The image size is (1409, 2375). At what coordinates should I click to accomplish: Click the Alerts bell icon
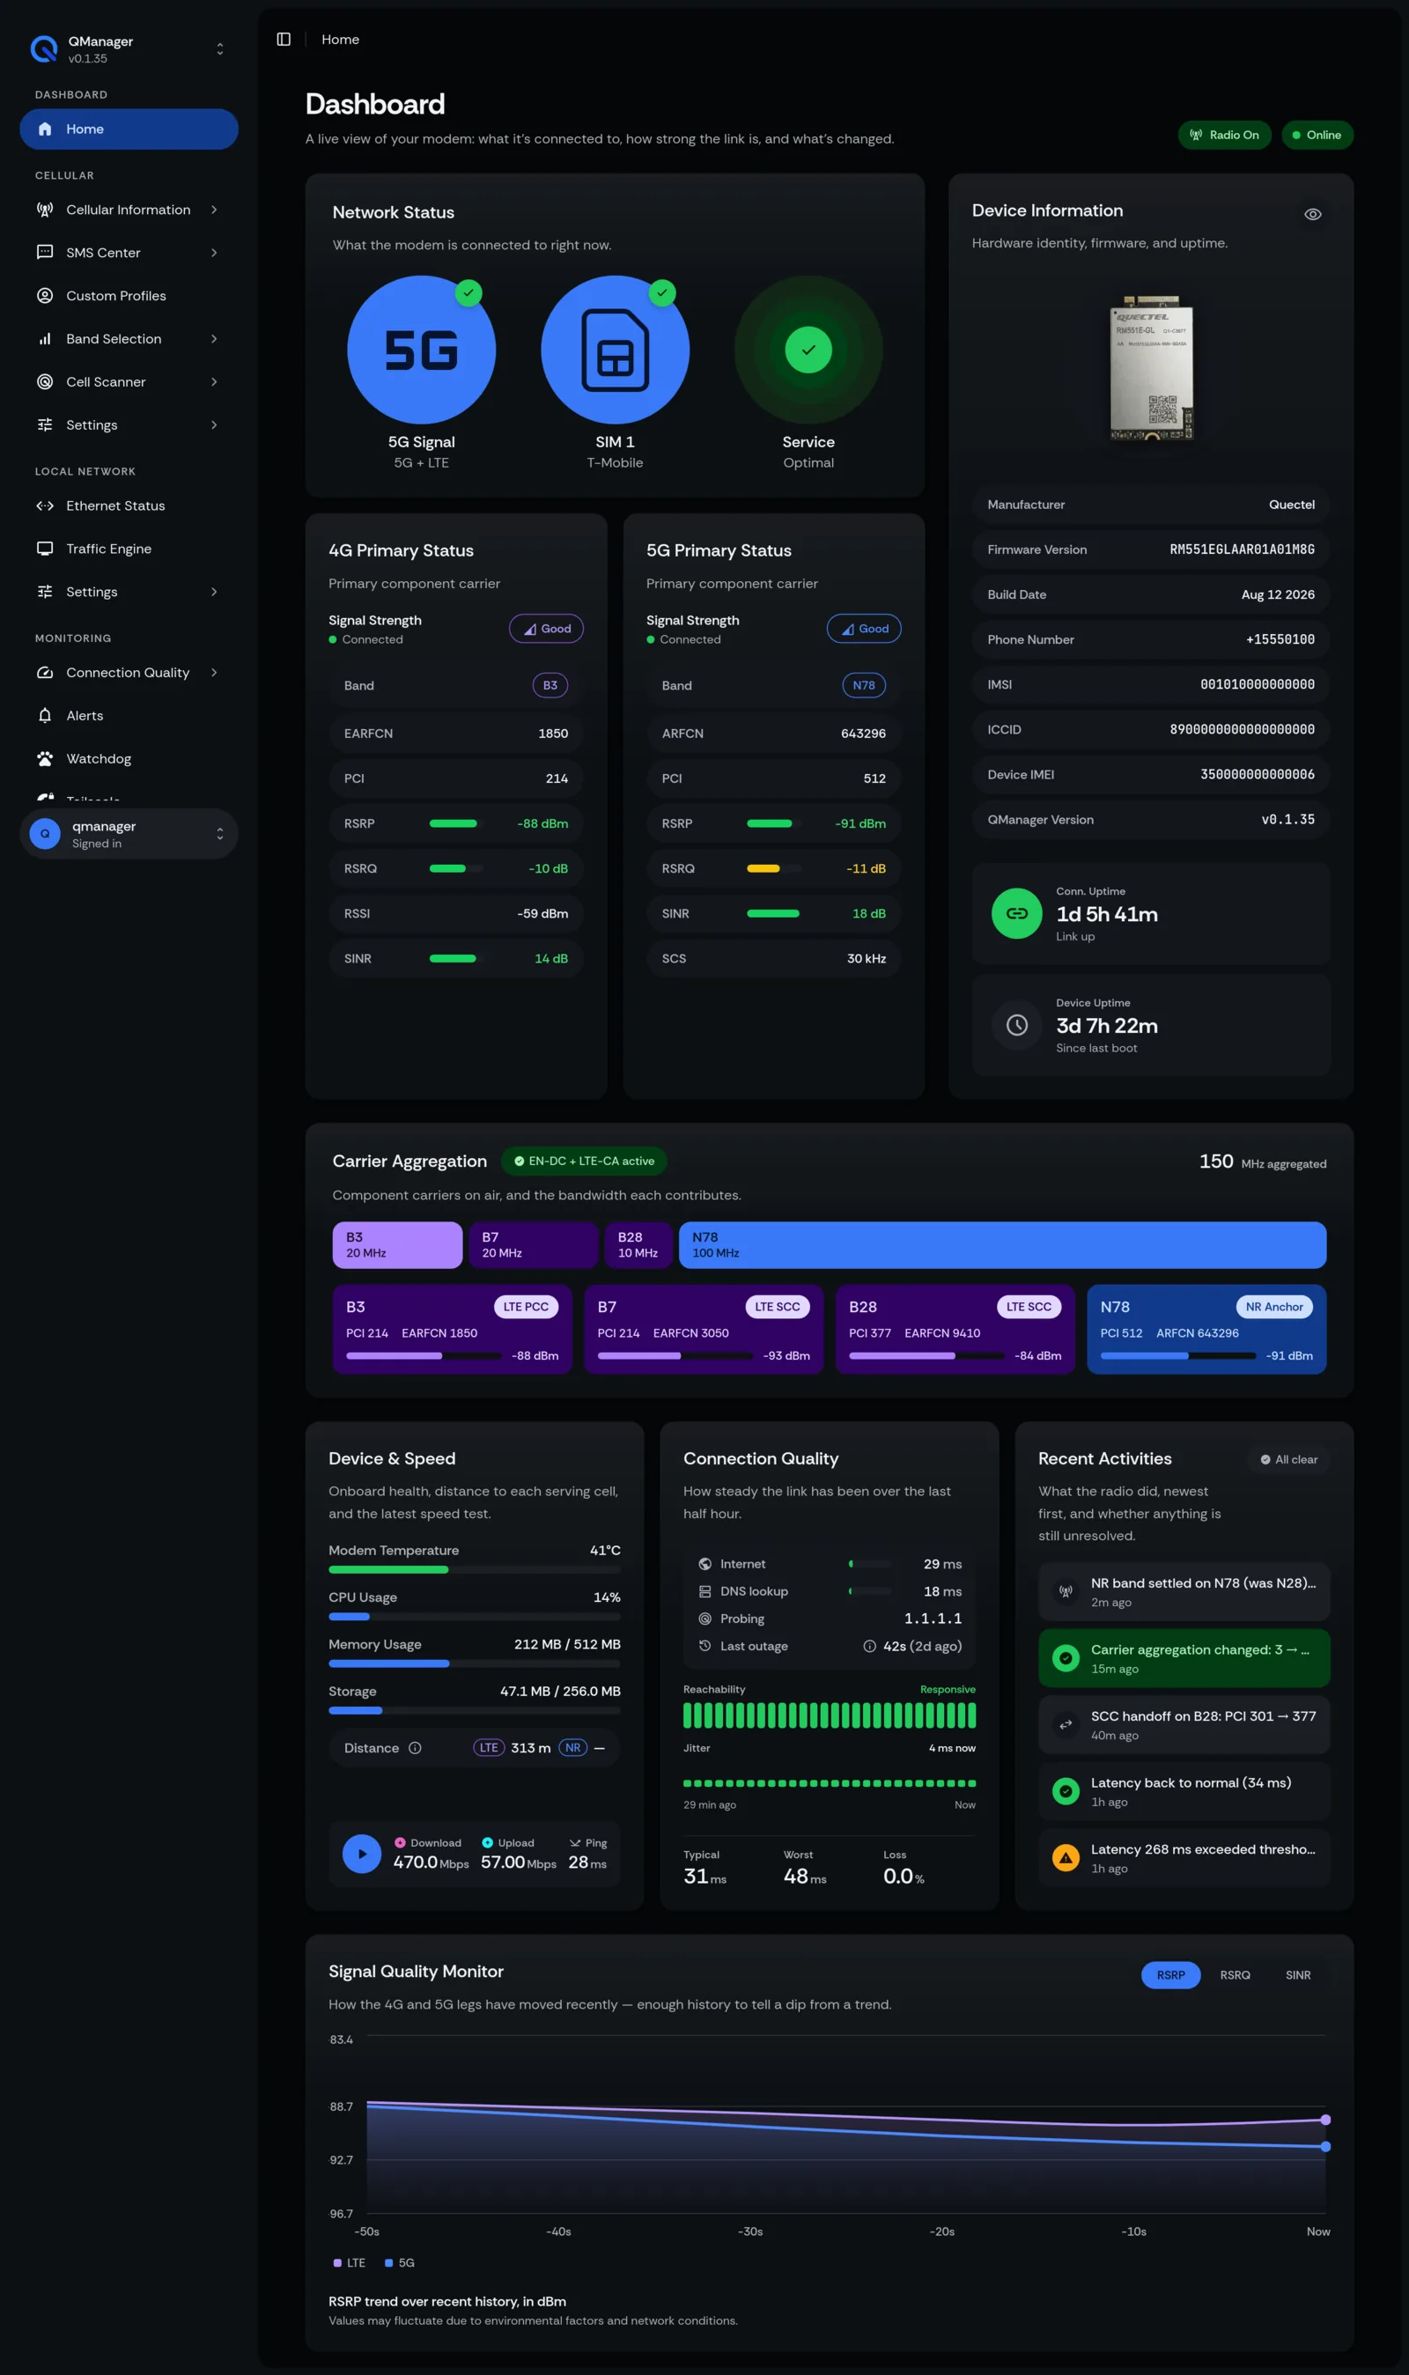(45, 716)
